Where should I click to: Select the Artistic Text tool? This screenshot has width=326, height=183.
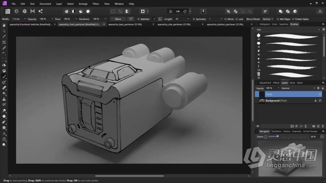pos(4,134)
